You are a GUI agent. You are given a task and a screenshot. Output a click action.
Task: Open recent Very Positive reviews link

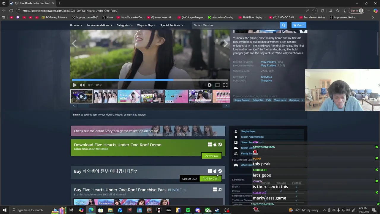click(x=268, y=62)
